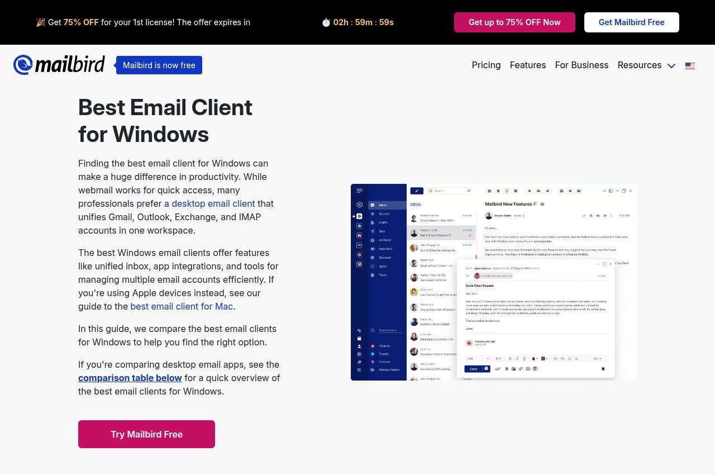Follow the desktop email client link

pyautogui.click(x=213, y=203)
